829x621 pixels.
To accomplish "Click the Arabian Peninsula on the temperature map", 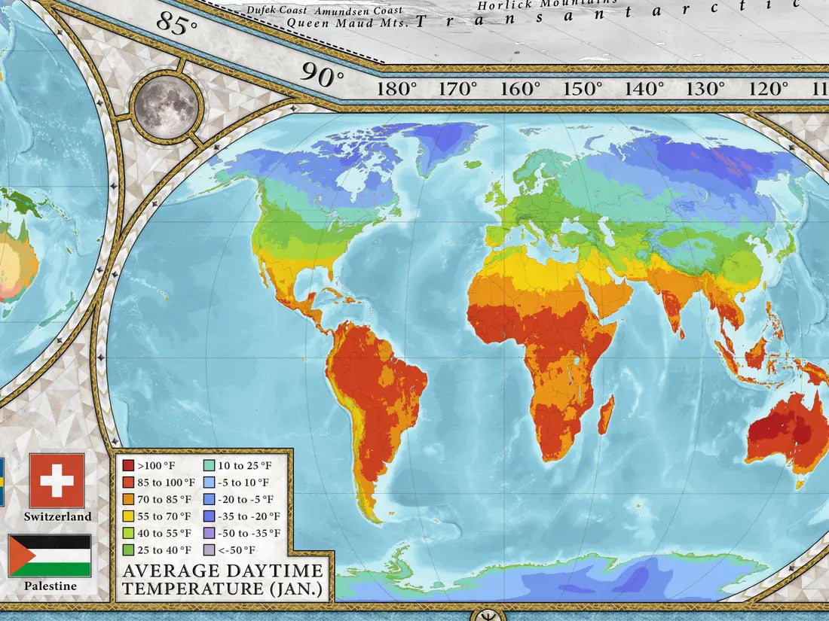I will (608, 289).
